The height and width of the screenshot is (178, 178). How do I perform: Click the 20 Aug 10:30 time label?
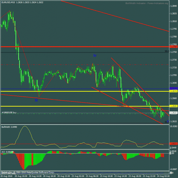[x=21, y=176]
